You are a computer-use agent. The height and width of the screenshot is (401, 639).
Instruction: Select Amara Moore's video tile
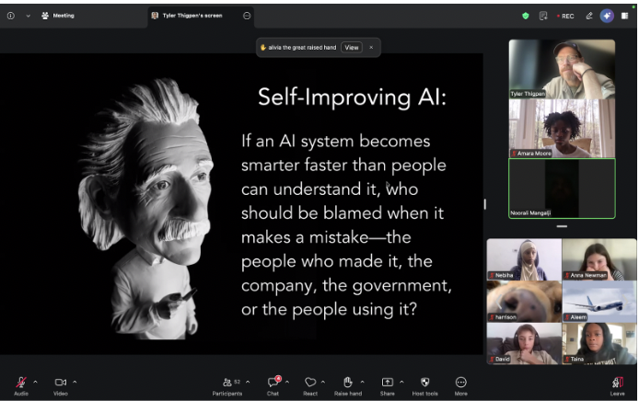(562, 128)
